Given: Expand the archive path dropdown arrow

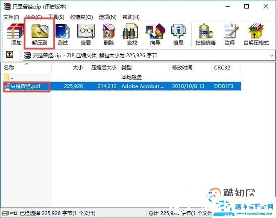Looking at the screenshot, I should [x=272, y=56].
